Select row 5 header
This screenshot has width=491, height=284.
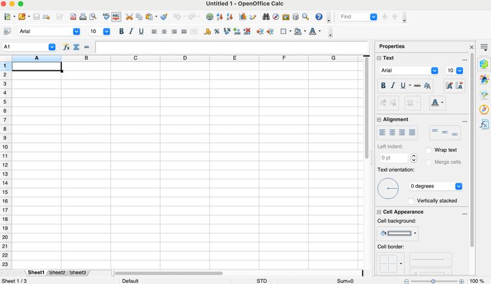tap(5, 102)
